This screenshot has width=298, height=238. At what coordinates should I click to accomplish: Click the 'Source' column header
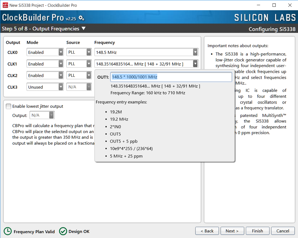[73, 43]
